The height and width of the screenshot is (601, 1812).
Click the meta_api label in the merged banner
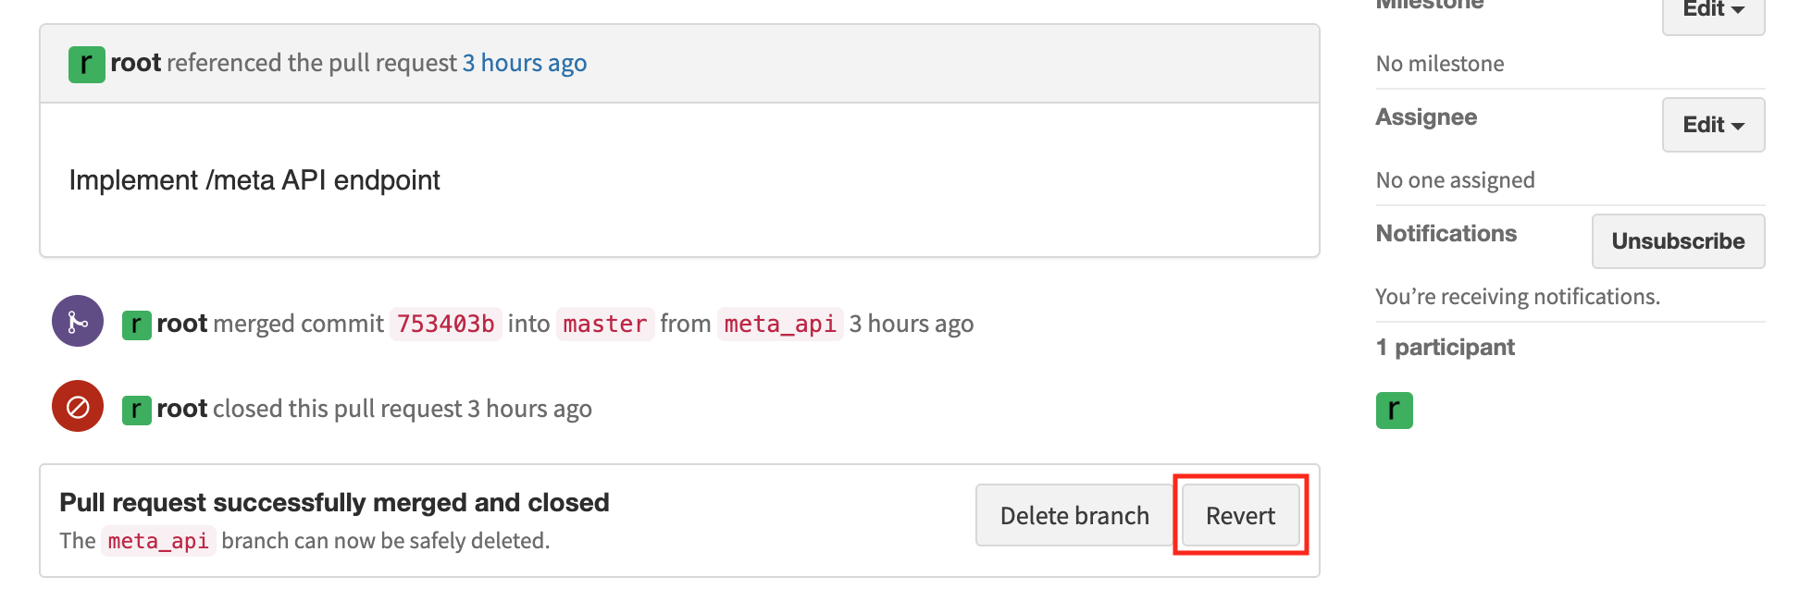coord(158,540)
